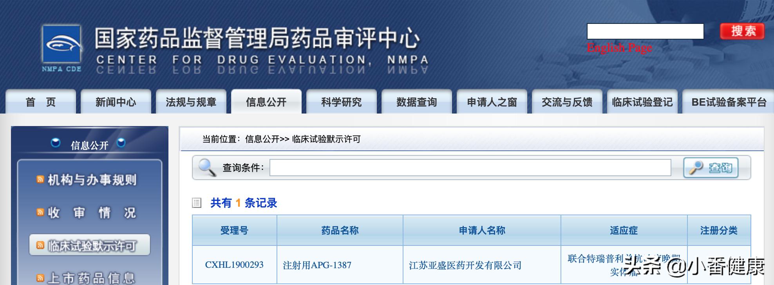Click the red 搜索 button
The image size is (774, 285).
(743, 31)
